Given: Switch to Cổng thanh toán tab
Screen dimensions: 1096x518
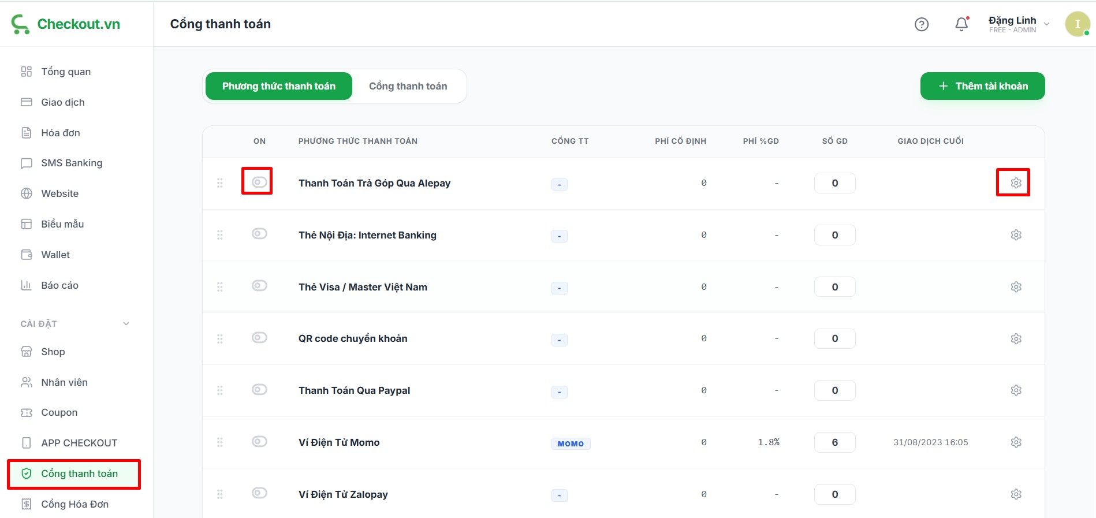Looking at the screenshot, I should [408, 86].
